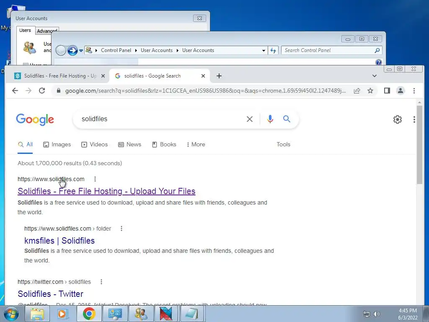429x322 pixels.
Task: Open Chrome profile avatar
Action: point(400,91)
